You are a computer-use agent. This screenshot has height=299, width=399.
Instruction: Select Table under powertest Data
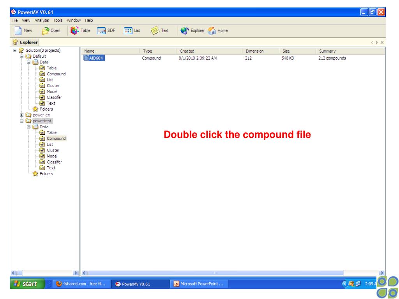coord(52,132)
